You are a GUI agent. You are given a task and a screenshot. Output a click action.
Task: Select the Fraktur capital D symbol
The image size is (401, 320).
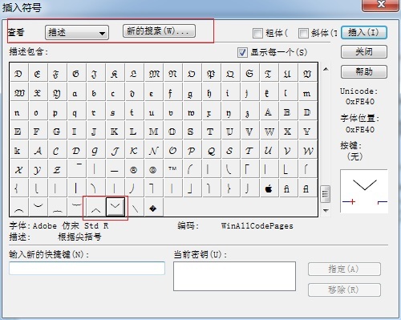(x=18, y=74)
